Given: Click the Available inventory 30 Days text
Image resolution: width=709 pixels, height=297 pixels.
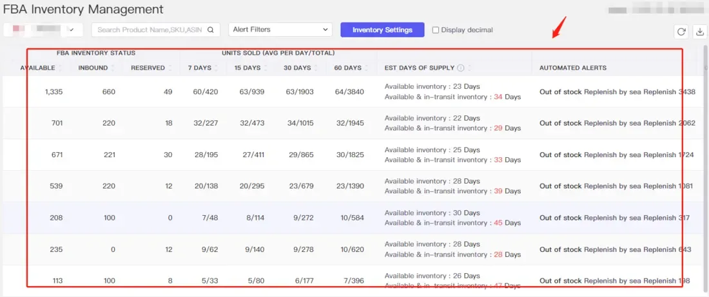Looking at the screenshot, I should (432, 213).
